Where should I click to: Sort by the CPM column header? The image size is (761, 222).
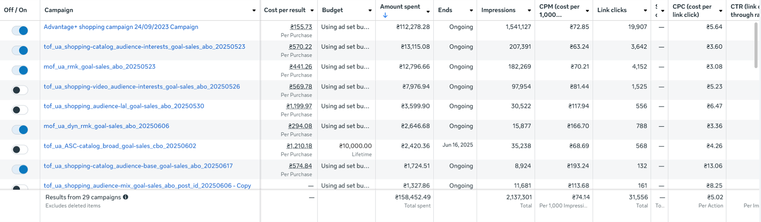point(559,10)
